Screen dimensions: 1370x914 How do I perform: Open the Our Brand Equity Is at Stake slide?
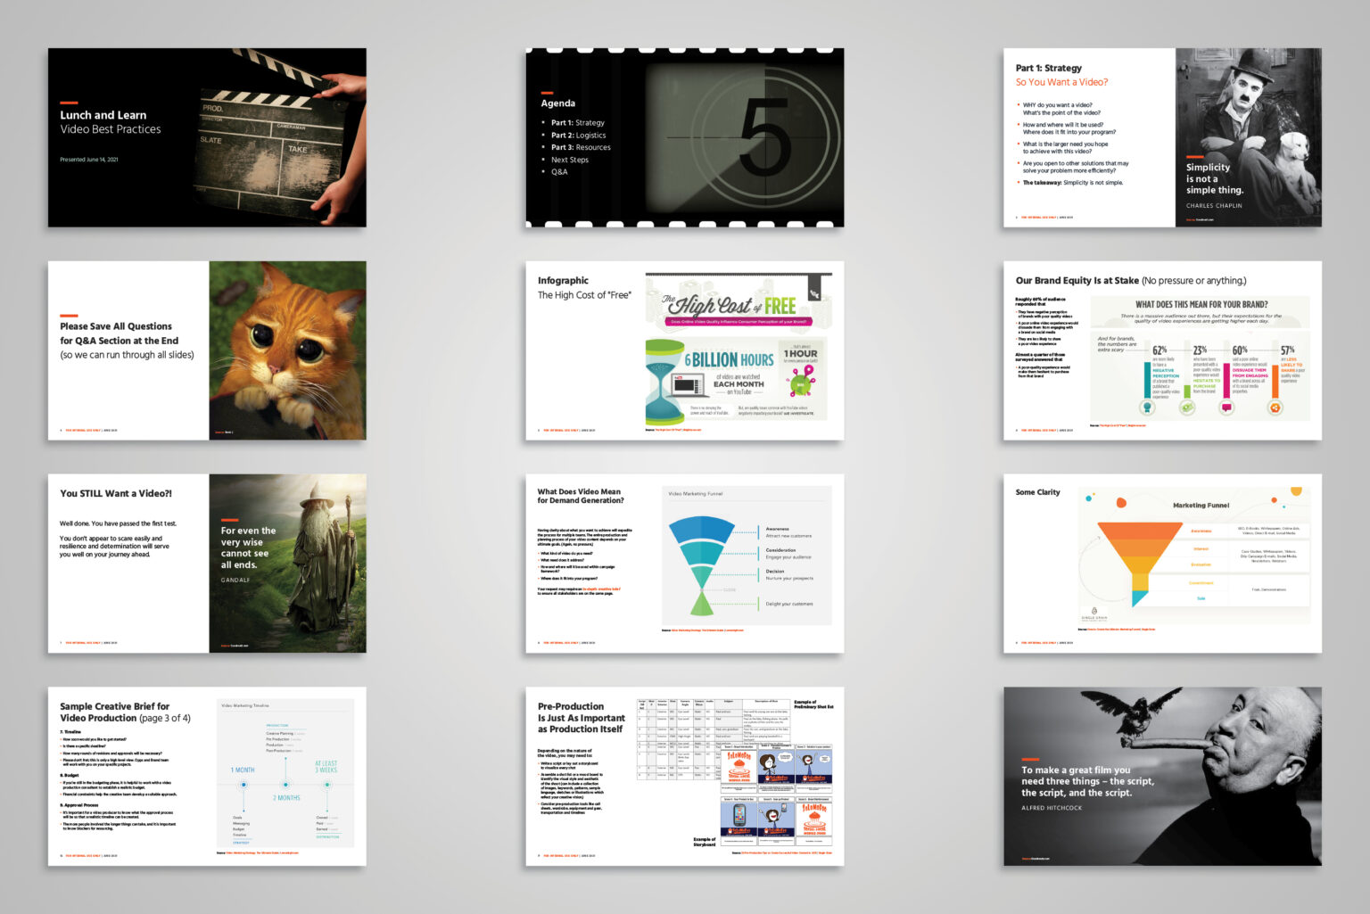click(1162, 350)
